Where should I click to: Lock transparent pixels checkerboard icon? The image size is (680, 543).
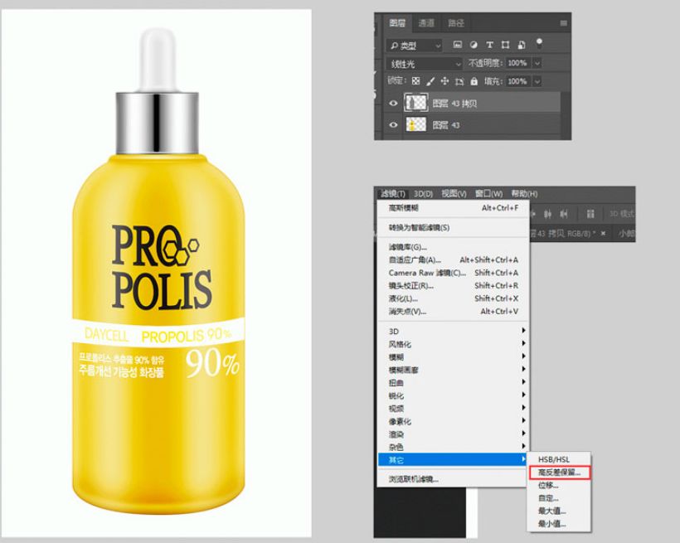pyautogui.click(x=415, y=81)
